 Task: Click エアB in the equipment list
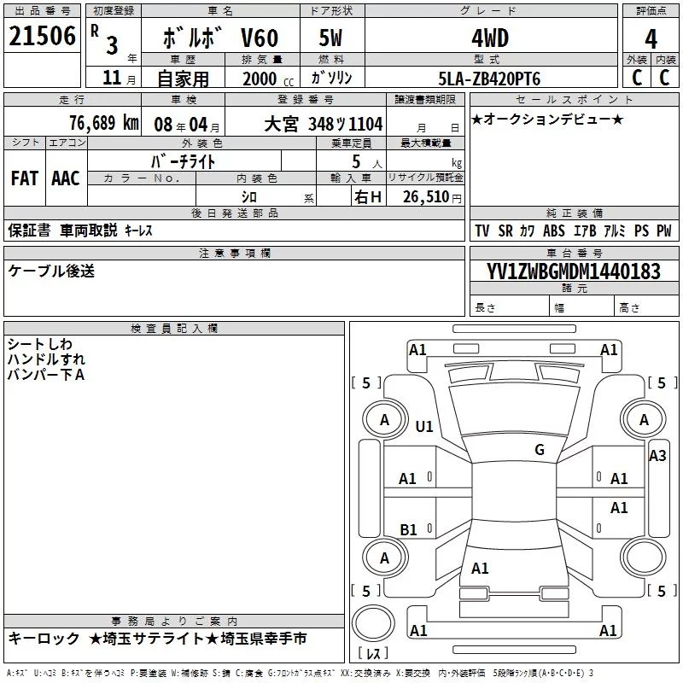pos(585,231)
